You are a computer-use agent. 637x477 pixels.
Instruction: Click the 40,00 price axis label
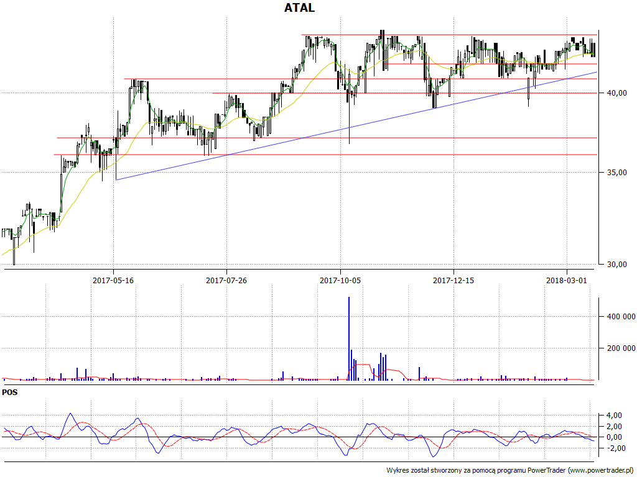[616, 93]
